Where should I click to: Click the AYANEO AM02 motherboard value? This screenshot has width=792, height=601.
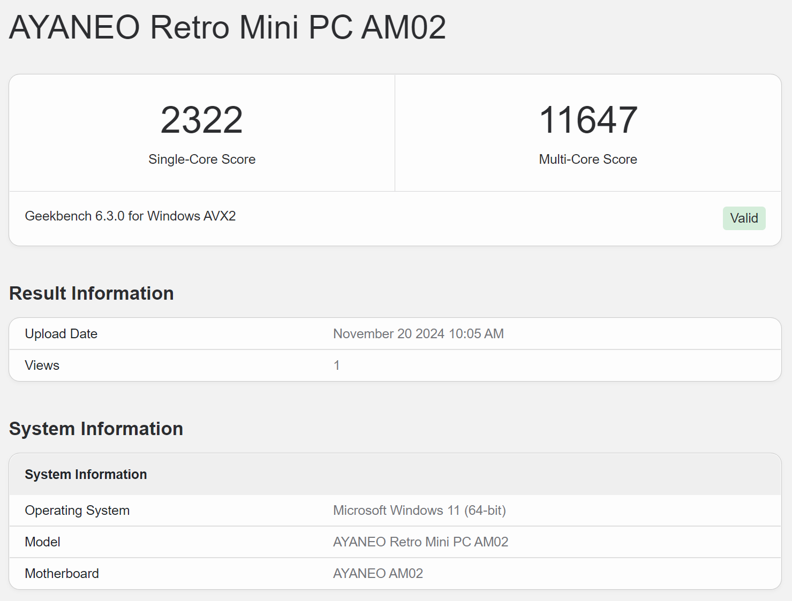click(x=378, y=574)
